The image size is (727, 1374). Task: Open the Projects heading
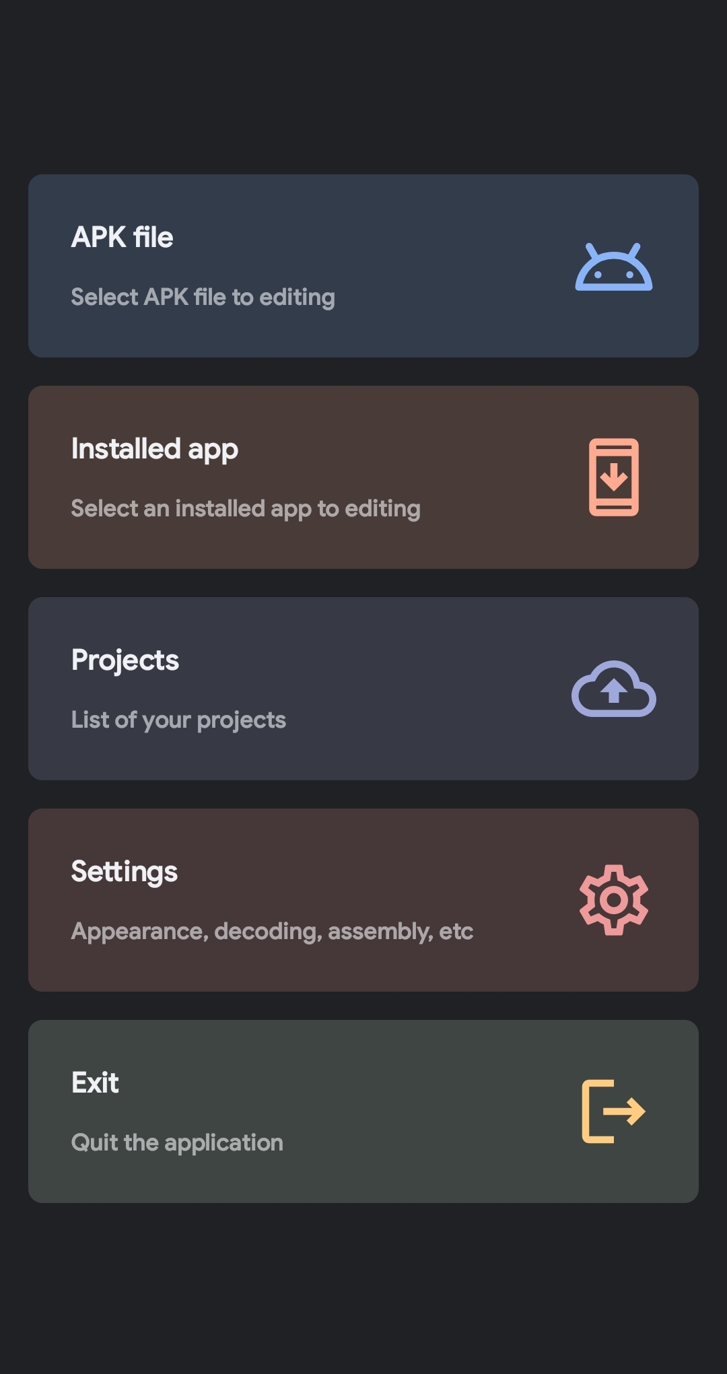click(125, 660)
